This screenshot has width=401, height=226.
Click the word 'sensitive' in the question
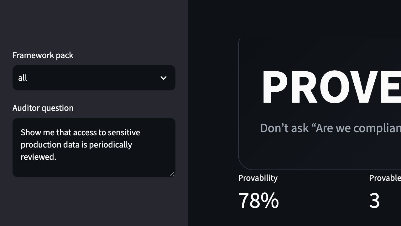(124, 132)
